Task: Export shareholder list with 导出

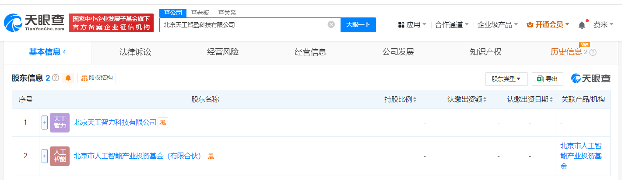Action: [x=547, y=79]
